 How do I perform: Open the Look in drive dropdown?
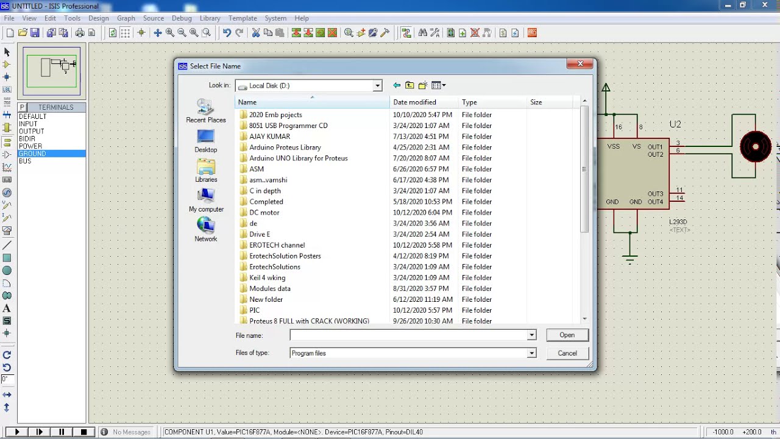pos(377,85)
